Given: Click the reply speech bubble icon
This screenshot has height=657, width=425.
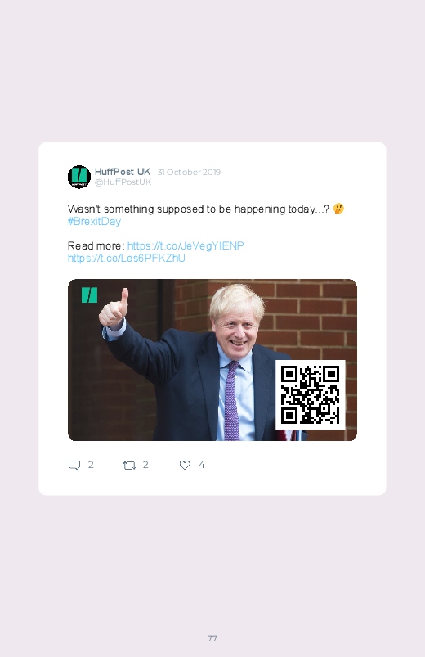Looking at the screenshot, I should point(74,465).
